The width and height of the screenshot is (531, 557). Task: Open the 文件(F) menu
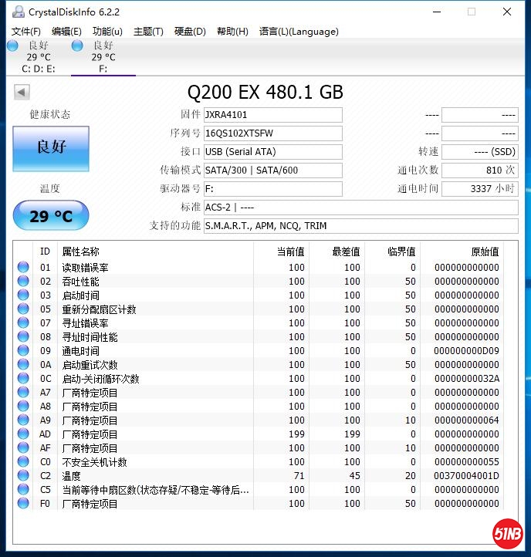pos(26,32)
